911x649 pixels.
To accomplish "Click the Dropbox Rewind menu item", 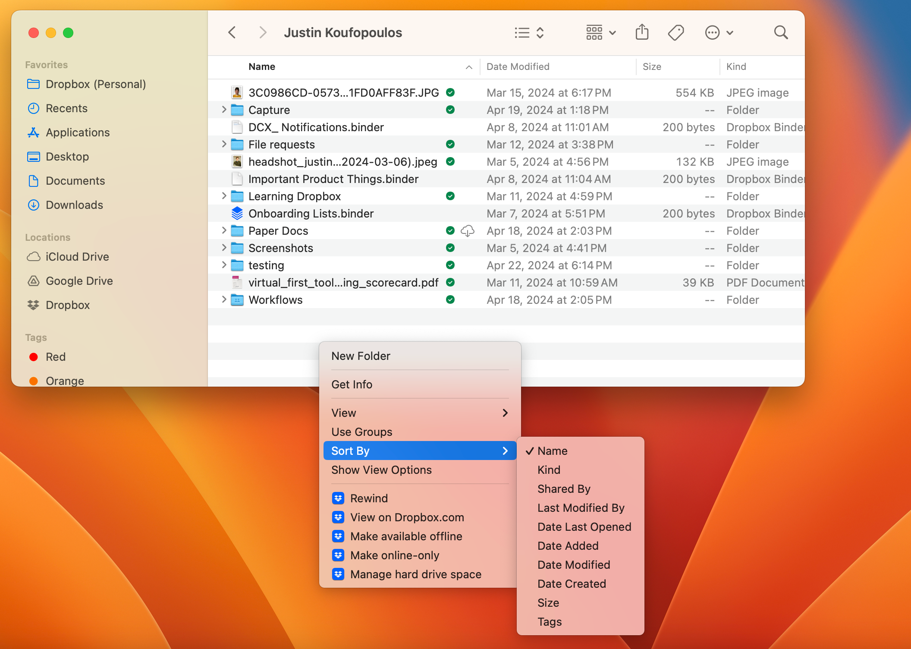I will coord(420,498).
